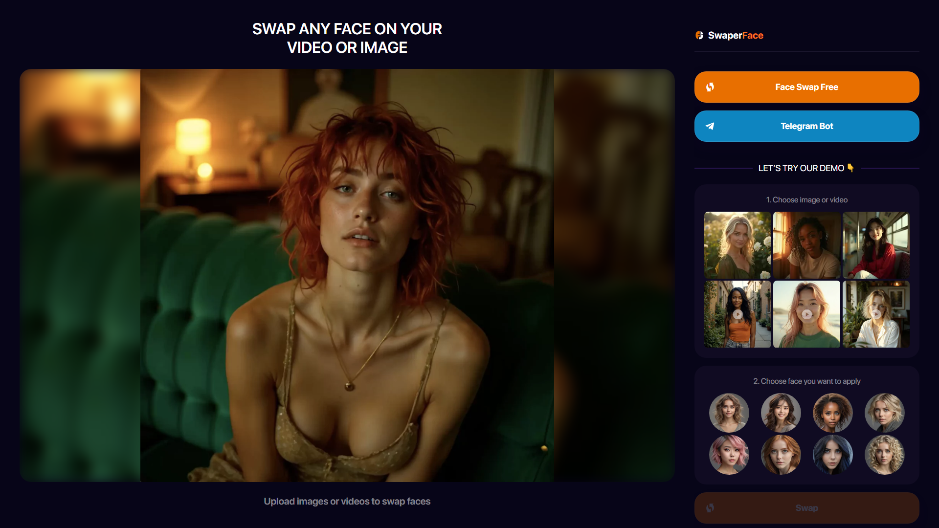The image size is (939, 528).
Task: Click the SwaperFace logo icon
Action: coord(699,35)
